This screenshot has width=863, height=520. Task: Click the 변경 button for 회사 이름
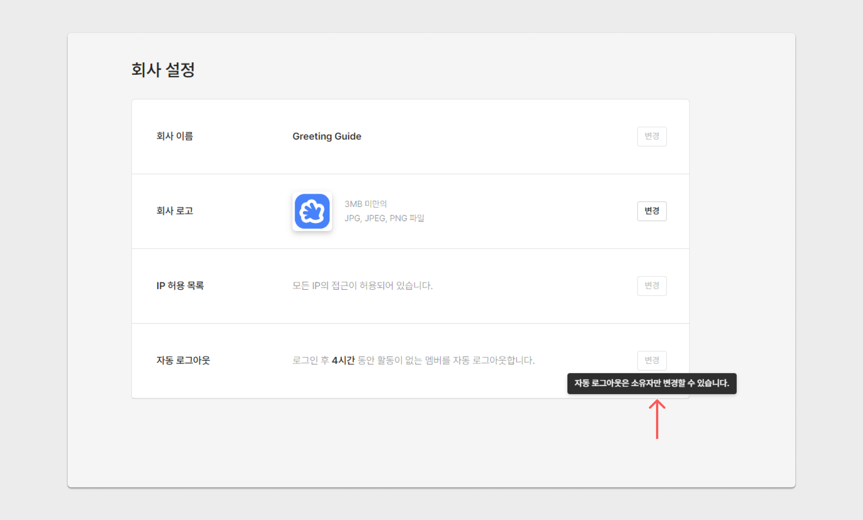(x=652, y=136)
